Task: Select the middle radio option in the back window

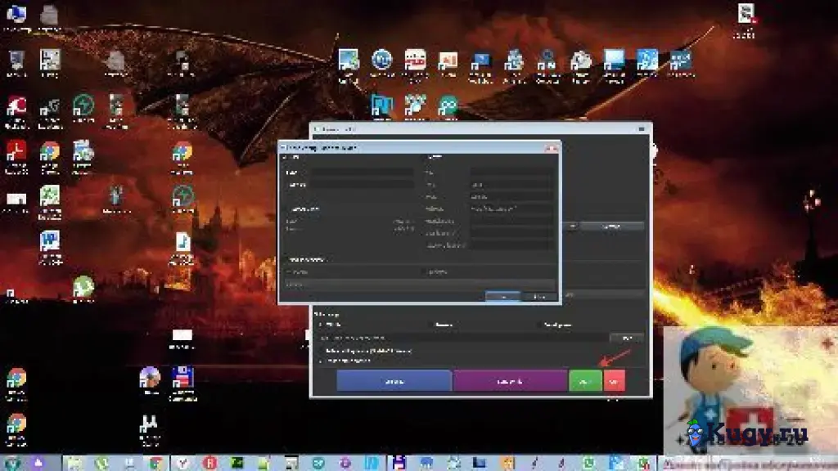Action: pos(432,325)
